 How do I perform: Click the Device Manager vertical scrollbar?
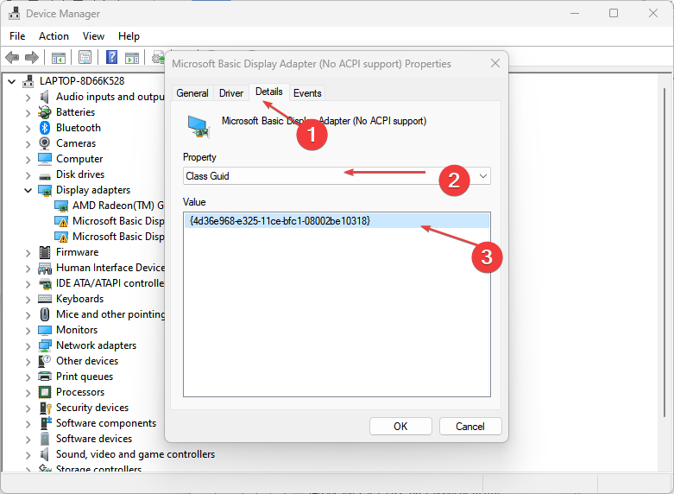point(665,251)
